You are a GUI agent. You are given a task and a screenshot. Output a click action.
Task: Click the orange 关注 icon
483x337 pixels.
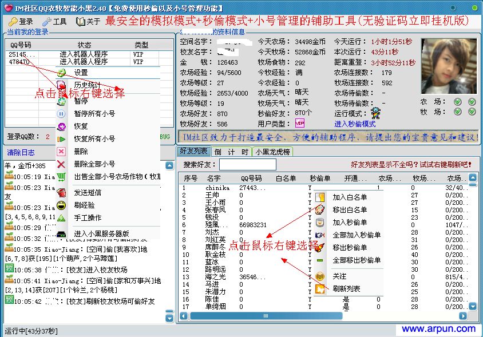[320, 276]
